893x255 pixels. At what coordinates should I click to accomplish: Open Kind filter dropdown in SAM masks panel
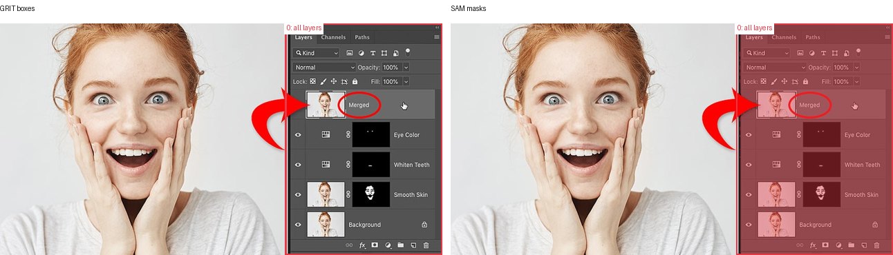click(x=767, y=53)
